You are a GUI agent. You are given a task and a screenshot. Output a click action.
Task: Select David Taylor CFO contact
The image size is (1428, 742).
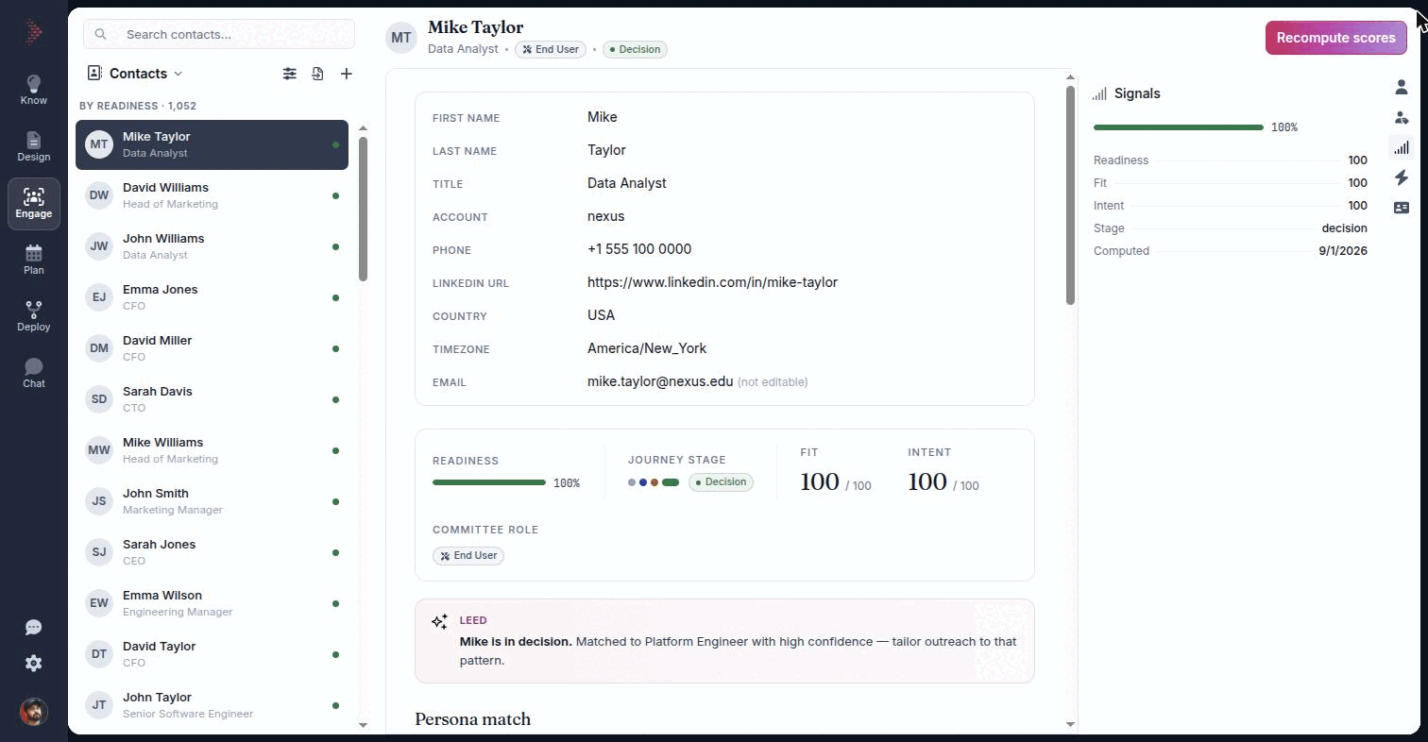[x=212, y=654]
